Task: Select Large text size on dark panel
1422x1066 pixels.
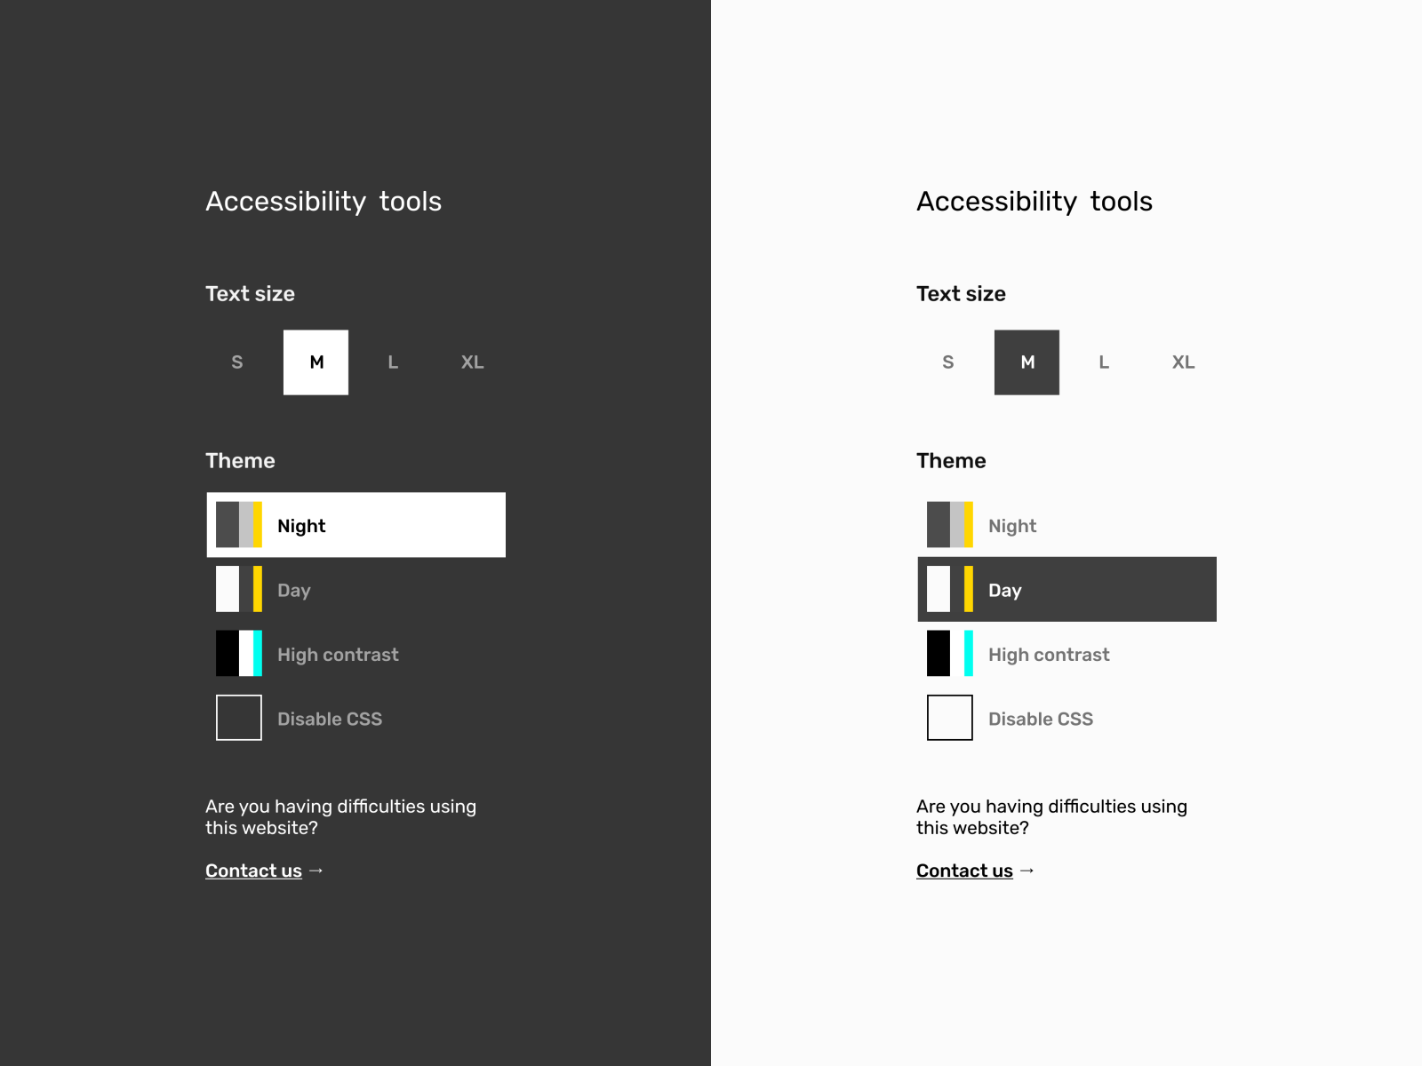Action: [x=393, y=362]
